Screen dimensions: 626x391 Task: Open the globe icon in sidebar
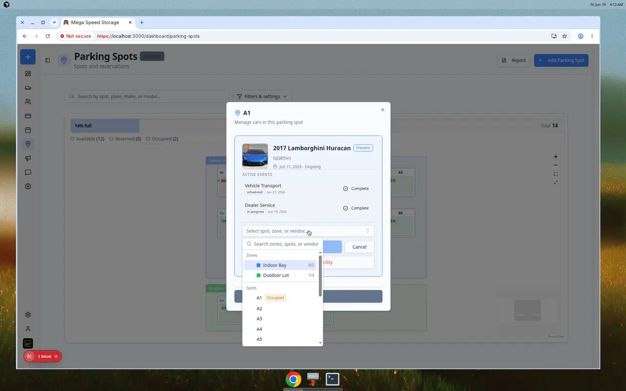[x=28, y=186]
